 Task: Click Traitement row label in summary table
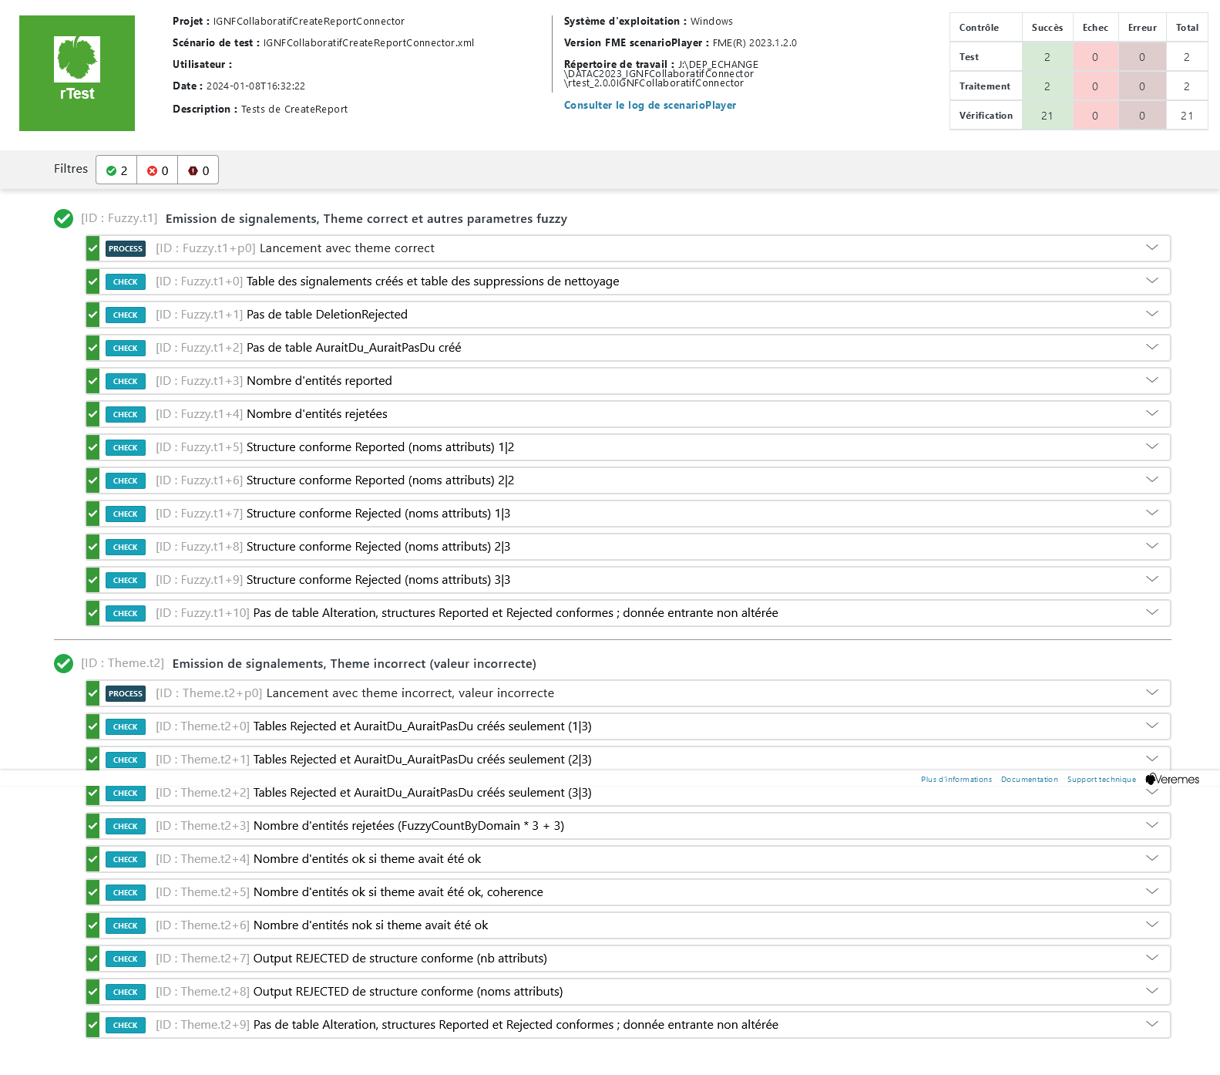point(985,86)
